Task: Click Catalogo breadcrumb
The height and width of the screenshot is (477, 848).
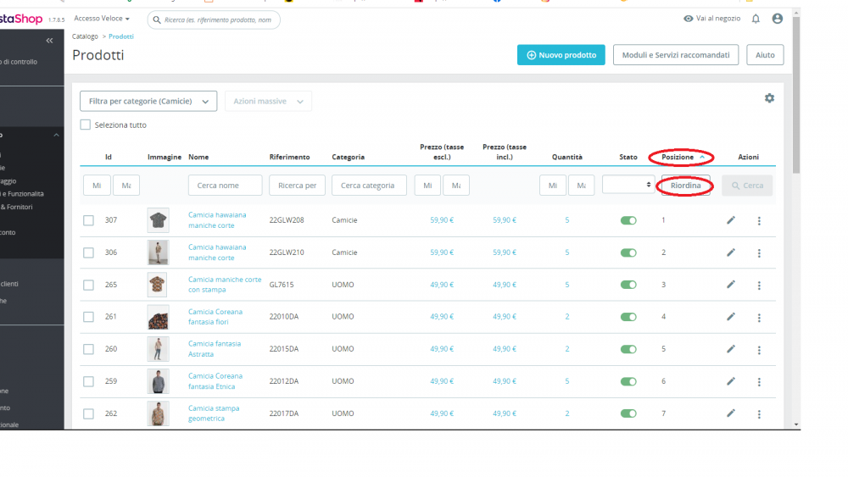Action: pos(85,36)
